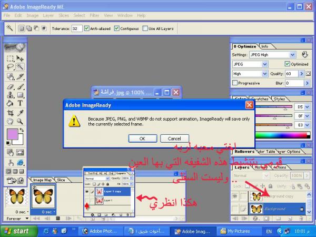Click the Rollover Preview hand icon
This screenshot has height=237, width=316.
[11, 162]
